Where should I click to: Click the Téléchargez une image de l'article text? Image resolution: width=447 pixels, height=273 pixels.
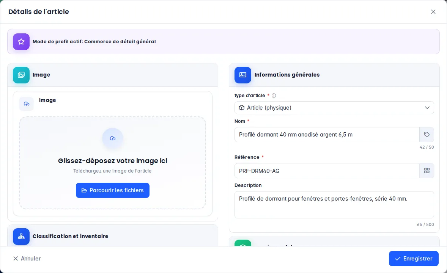112,171
